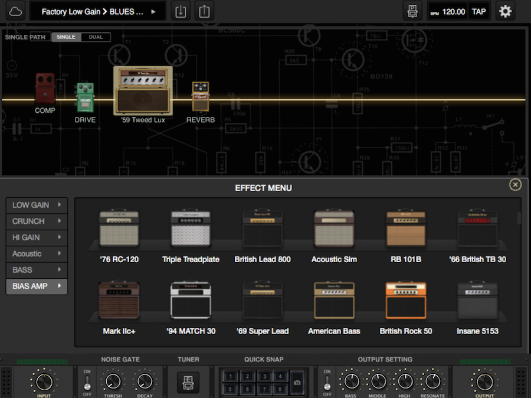Select Quick Snap slot 4
Screen dimensions: 531x398
point(280,376)
